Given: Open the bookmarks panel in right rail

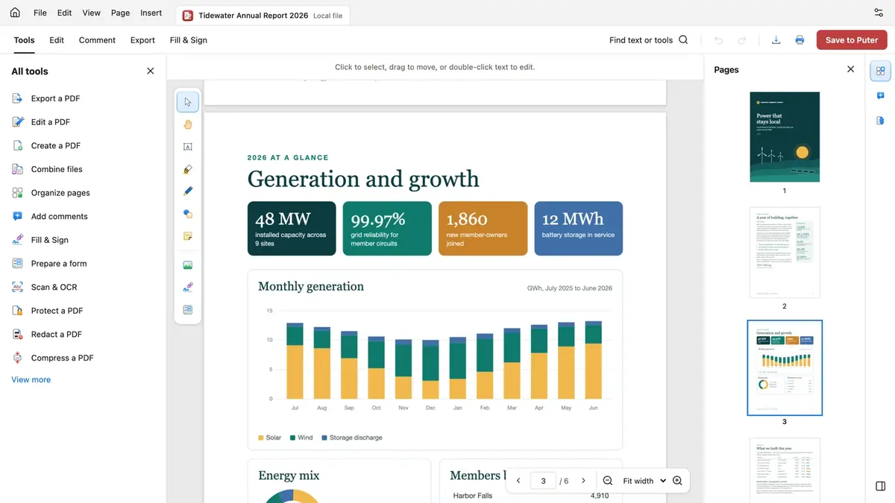Looking at the screenshot, I should click(881, 121).
